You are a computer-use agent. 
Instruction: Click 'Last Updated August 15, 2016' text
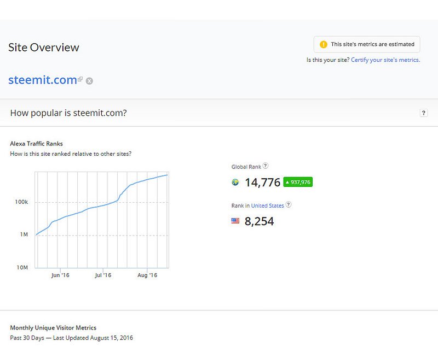(x=93, y=338)
